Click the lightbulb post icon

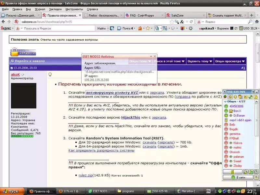click(x=50, y=74)
